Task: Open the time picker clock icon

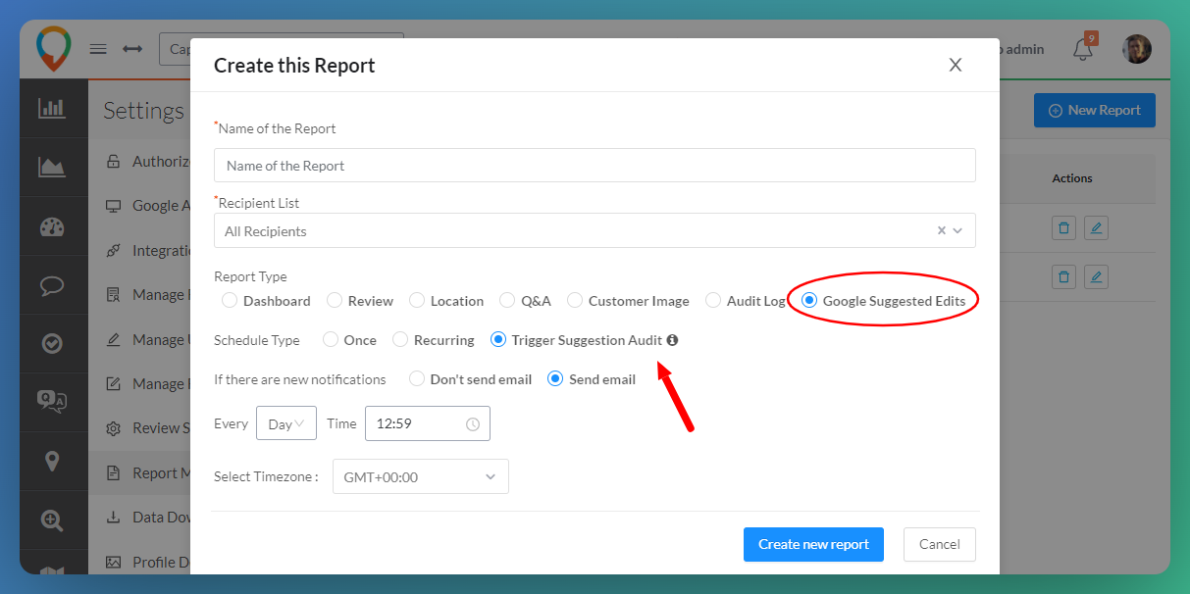Action: coord(473,424)
